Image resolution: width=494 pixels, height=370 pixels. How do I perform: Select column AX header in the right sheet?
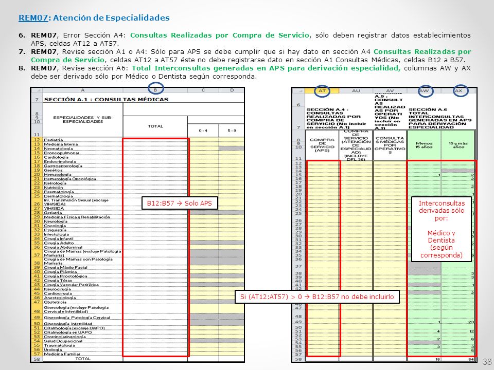tap(458, 90)
